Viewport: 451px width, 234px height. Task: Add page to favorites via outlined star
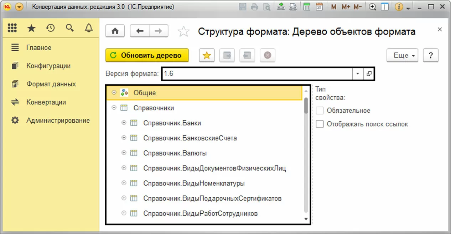coord(183,31)
